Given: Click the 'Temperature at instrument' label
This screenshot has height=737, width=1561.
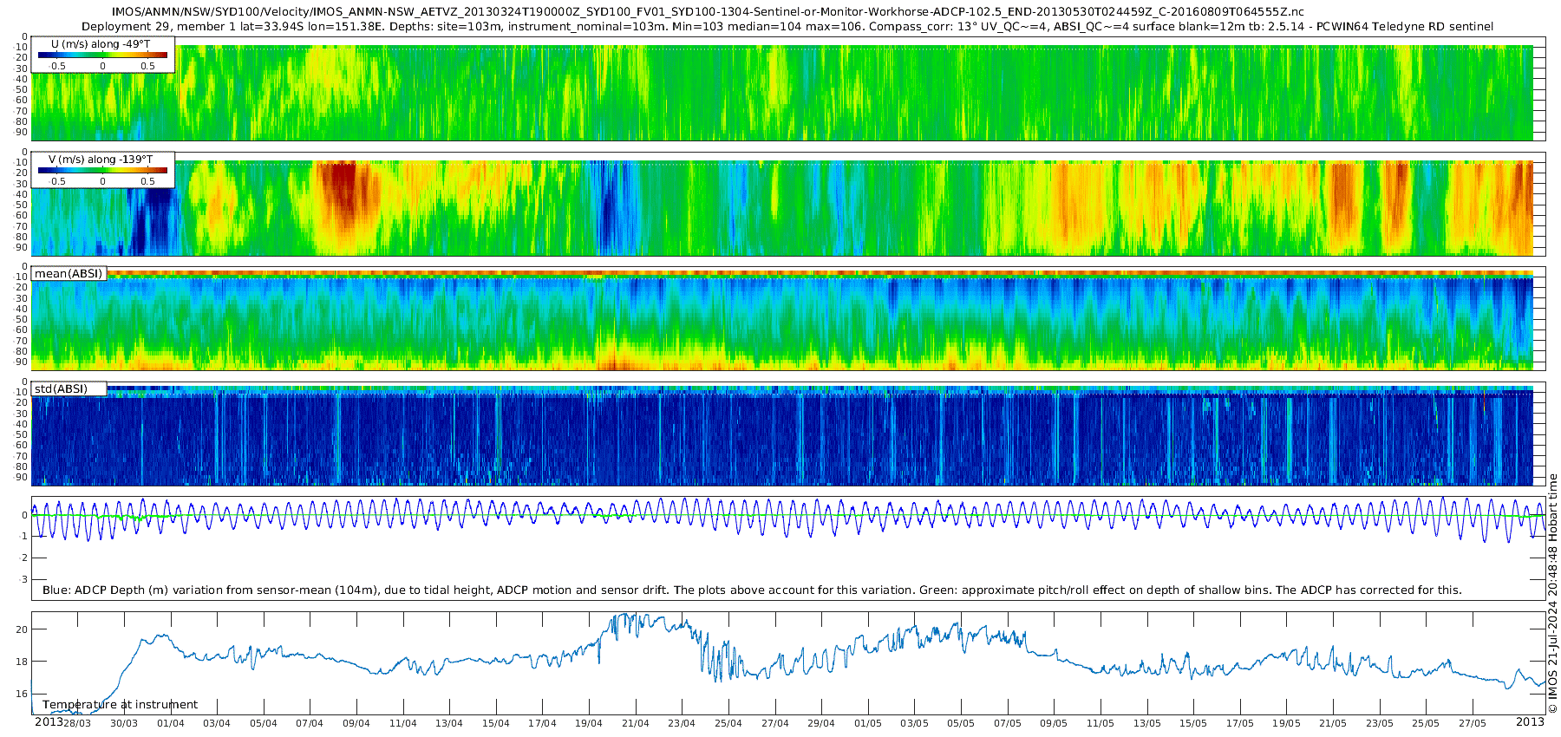Looking at the screenshot, I should click(x=120, y=705).
